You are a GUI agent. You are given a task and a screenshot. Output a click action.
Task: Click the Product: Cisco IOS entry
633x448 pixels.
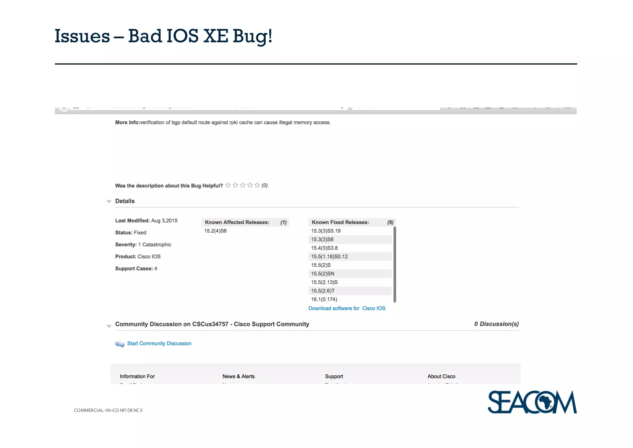pos(138,257)
